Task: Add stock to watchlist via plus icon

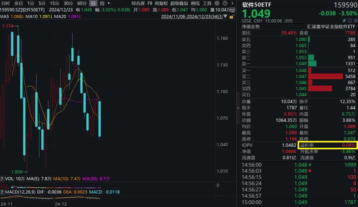Action: 355,21
